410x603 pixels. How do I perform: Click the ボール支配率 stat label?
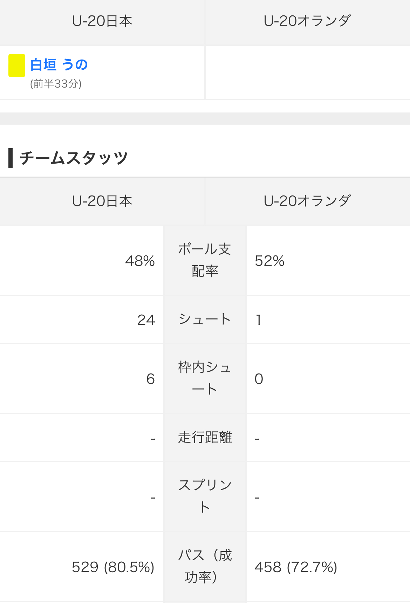pyautogui.click(x=205, y=260)
